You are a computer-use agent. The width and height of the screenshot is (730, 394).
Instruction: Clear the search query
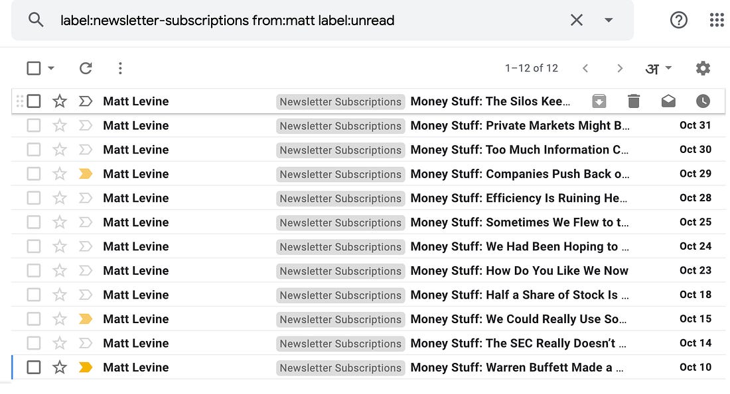click(x=576, y=20)
